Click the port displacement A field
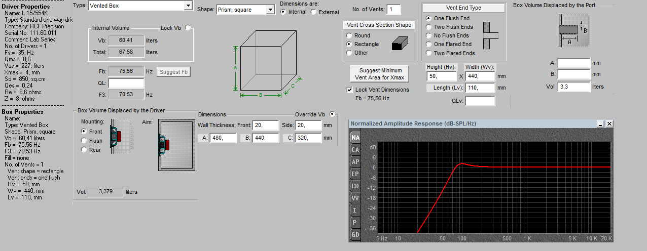This screenshot has height=251, width=647. pyautogui.click(x=574, y=63)
